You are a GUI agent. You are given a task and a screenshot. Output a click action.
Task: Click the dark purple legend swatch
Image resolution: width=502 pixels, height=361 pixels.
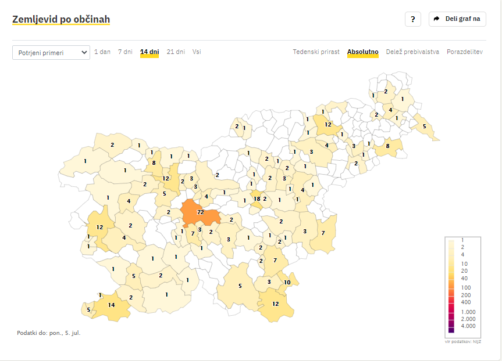point(451,330)
